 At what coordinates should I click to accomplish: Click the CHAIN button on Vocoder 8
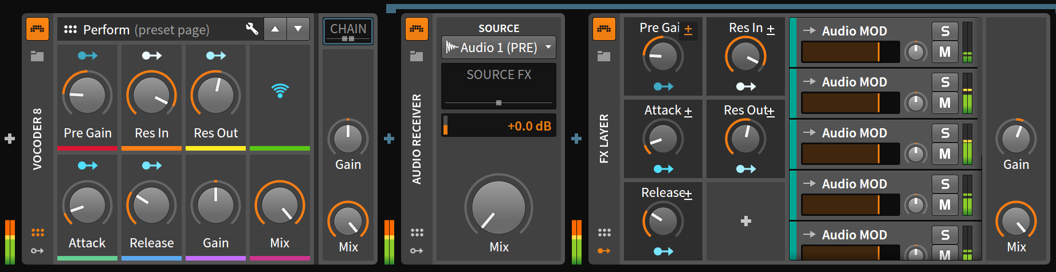(x=348, y=31)
